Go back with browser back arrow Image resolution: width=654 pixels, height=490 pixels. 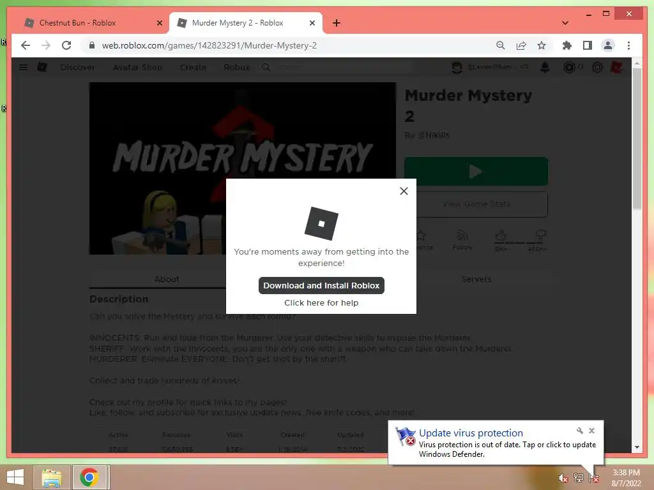coord(26,45)
